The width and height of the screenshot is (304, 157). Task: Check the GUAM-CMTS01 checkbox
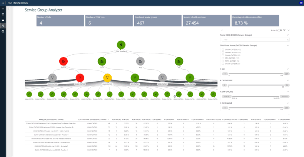(223, 55)
